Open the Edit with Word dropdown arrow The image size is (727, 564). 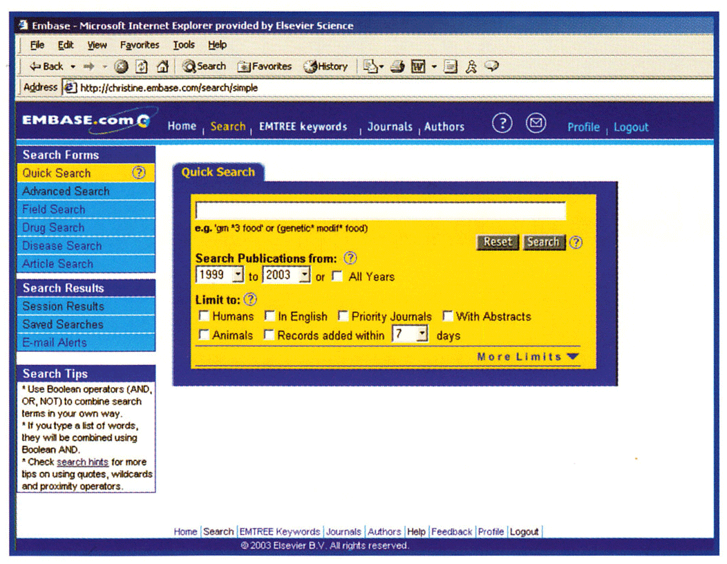pos(434,67)
